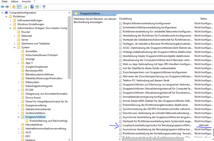Viewport: 214px width, 141px height.
Task: Sort by the Status column header
Action: click(204, 18)
